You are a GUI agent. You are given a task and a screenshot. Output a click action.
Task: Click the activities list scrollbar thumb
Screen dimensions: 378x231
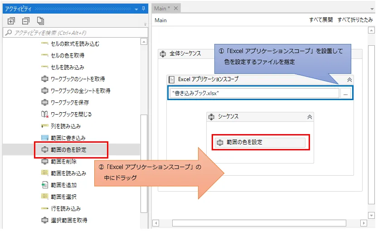144,164
